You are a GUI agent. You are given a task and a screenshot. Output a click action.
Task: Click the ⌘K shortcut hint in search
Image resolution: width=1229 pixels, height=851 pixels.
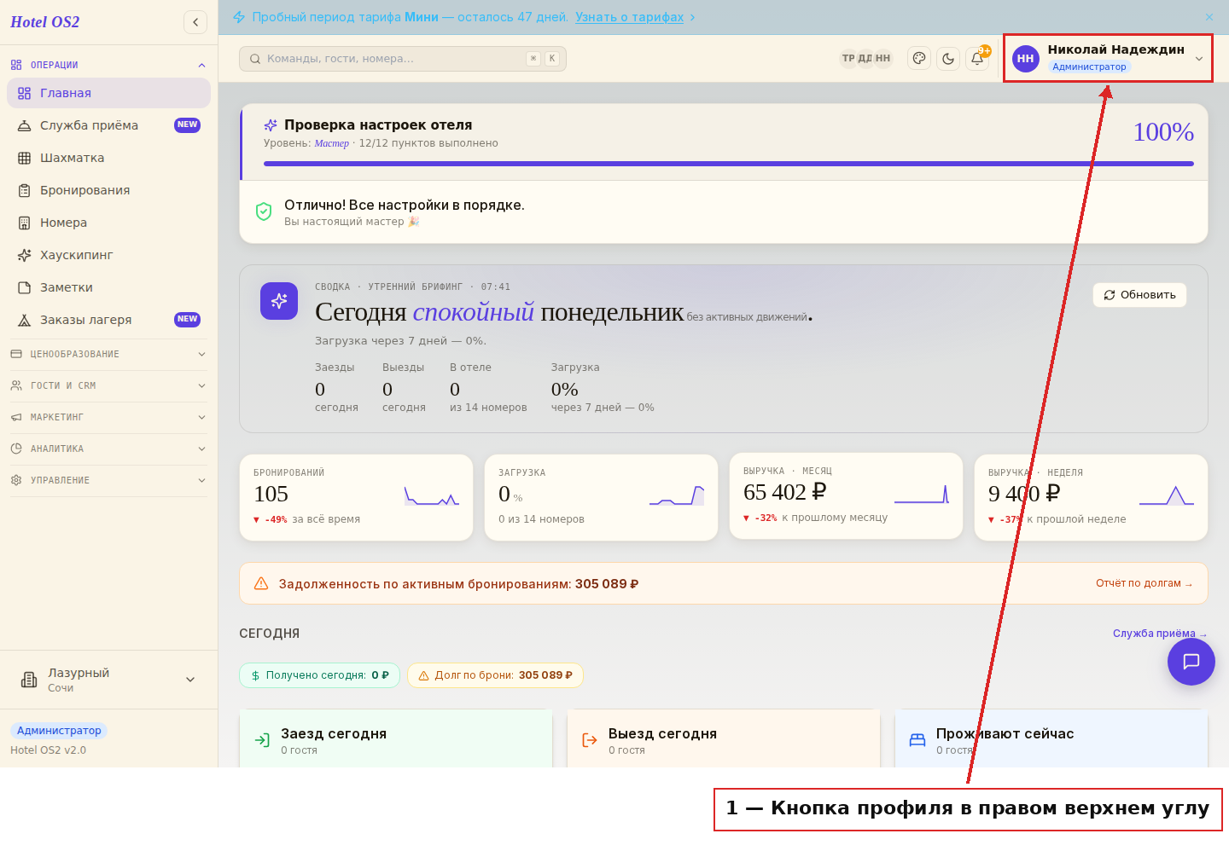point(543,59)
